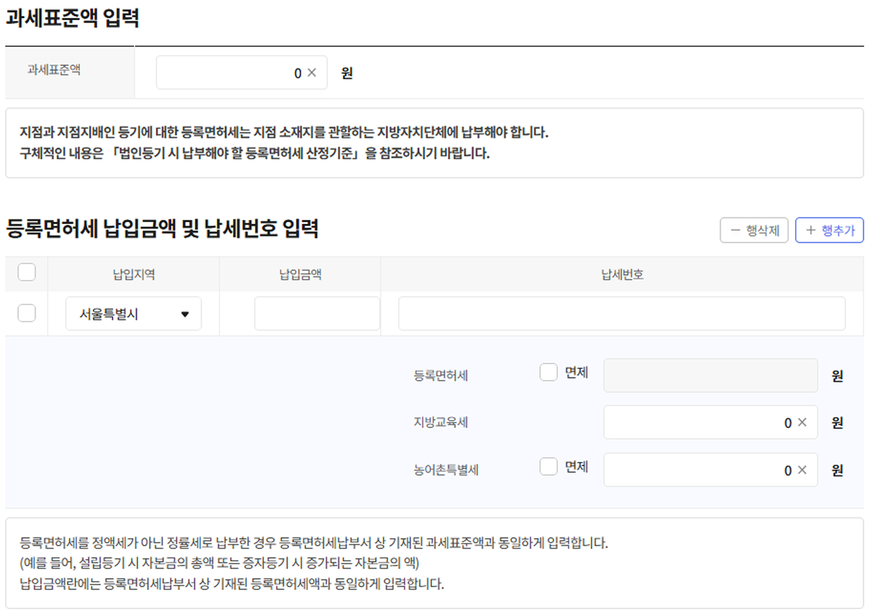Click the 지방교육세 amount input box

(700, 422)
